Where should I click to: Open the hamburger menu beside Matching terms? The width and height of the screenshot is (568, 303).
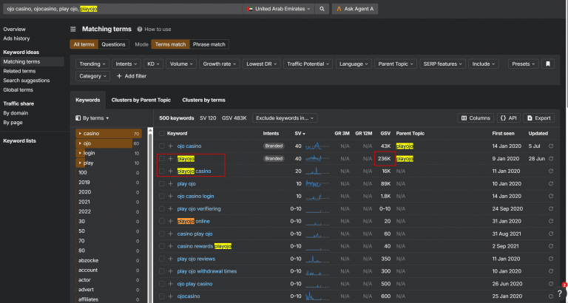(73, 30)
